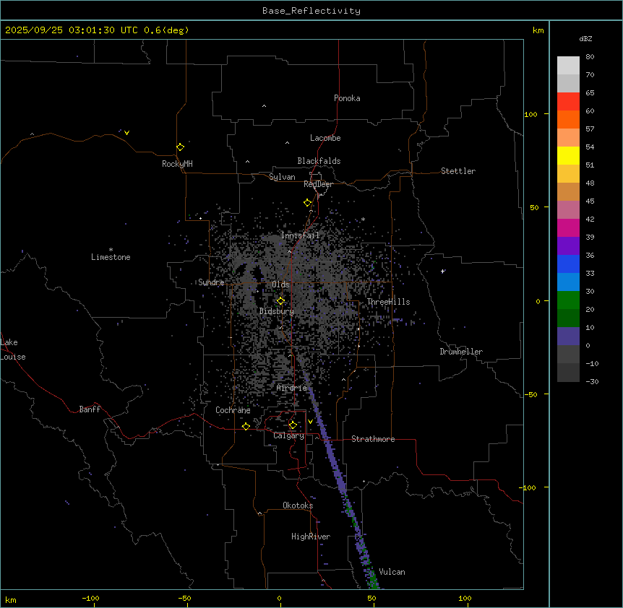Select the yellow diamond radar site marker at Olds

(x=280, y=301)
